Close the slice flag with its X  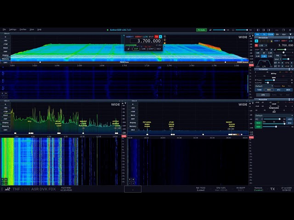click(164, 37)
